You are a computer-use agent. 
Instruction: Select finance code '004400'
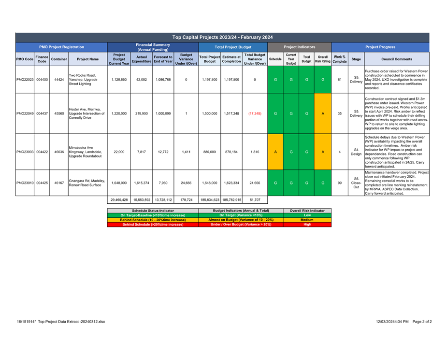[x=42, y=80]
